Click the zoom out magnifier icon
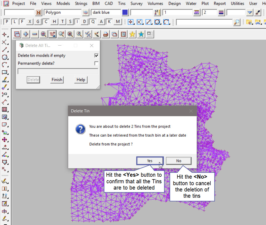This screenshot has width=266, height=225. pos(70,34)
